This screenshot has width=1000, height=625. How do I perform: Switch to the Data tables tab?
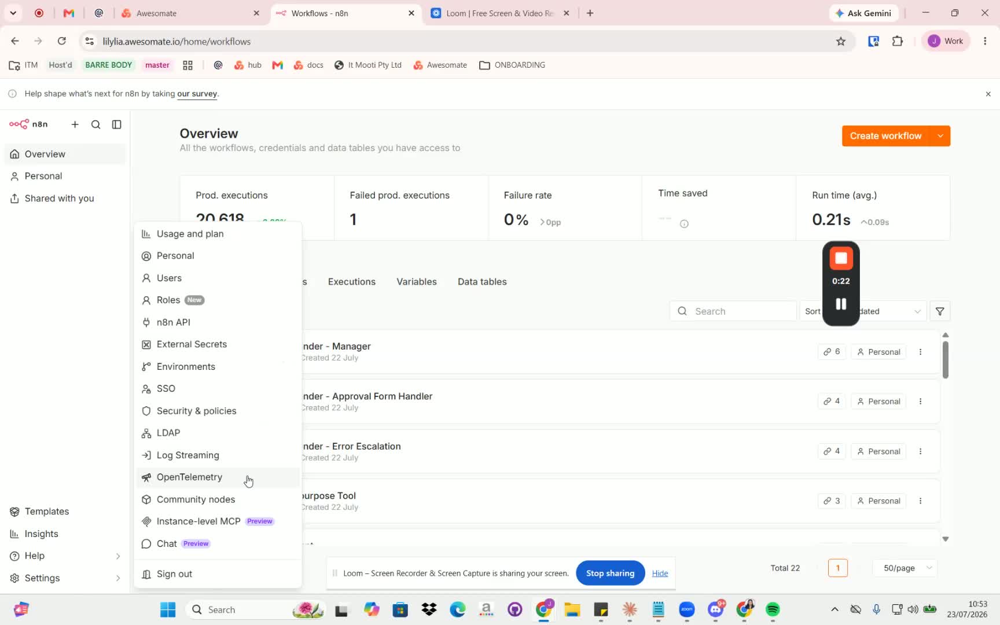point(482,282)
